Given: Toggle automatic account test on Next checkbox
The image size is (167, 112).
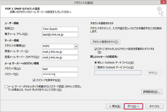Looking at the screenshot, I should [x=96, y=49].
